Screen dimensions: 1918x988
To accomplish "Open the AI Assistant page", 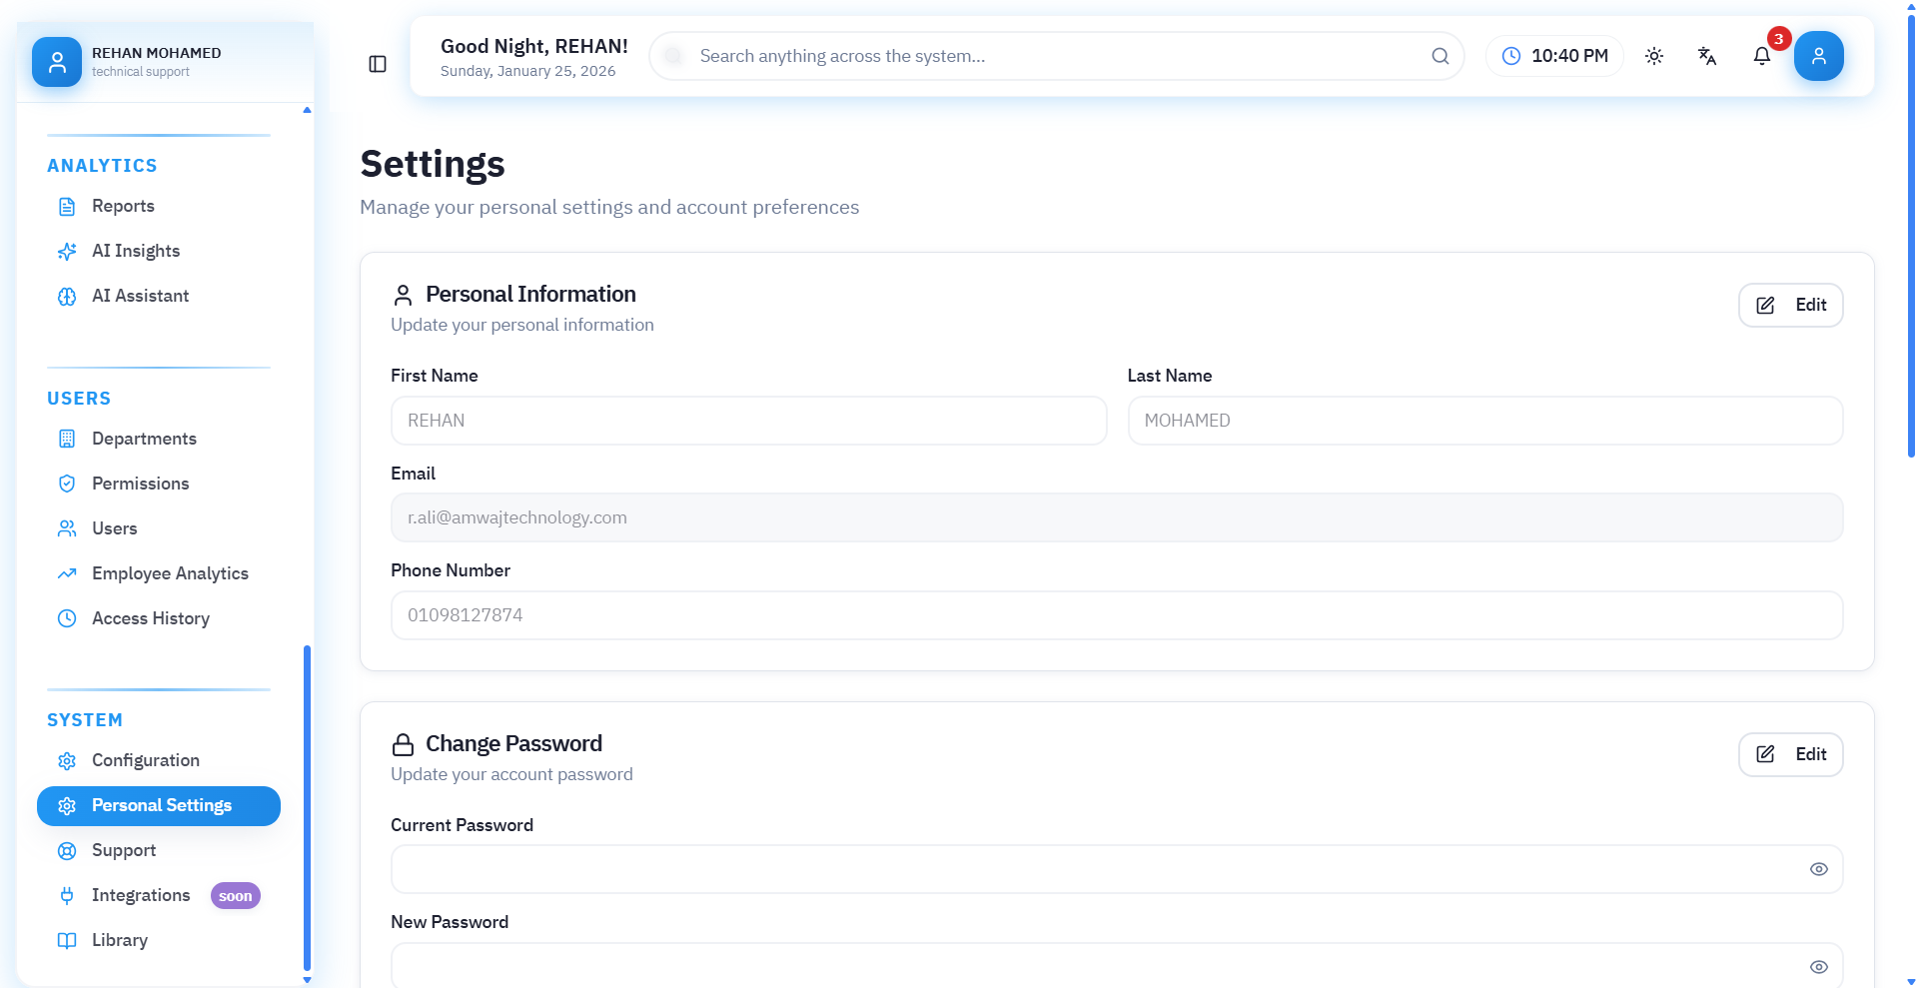I will [x=140, y=296].
